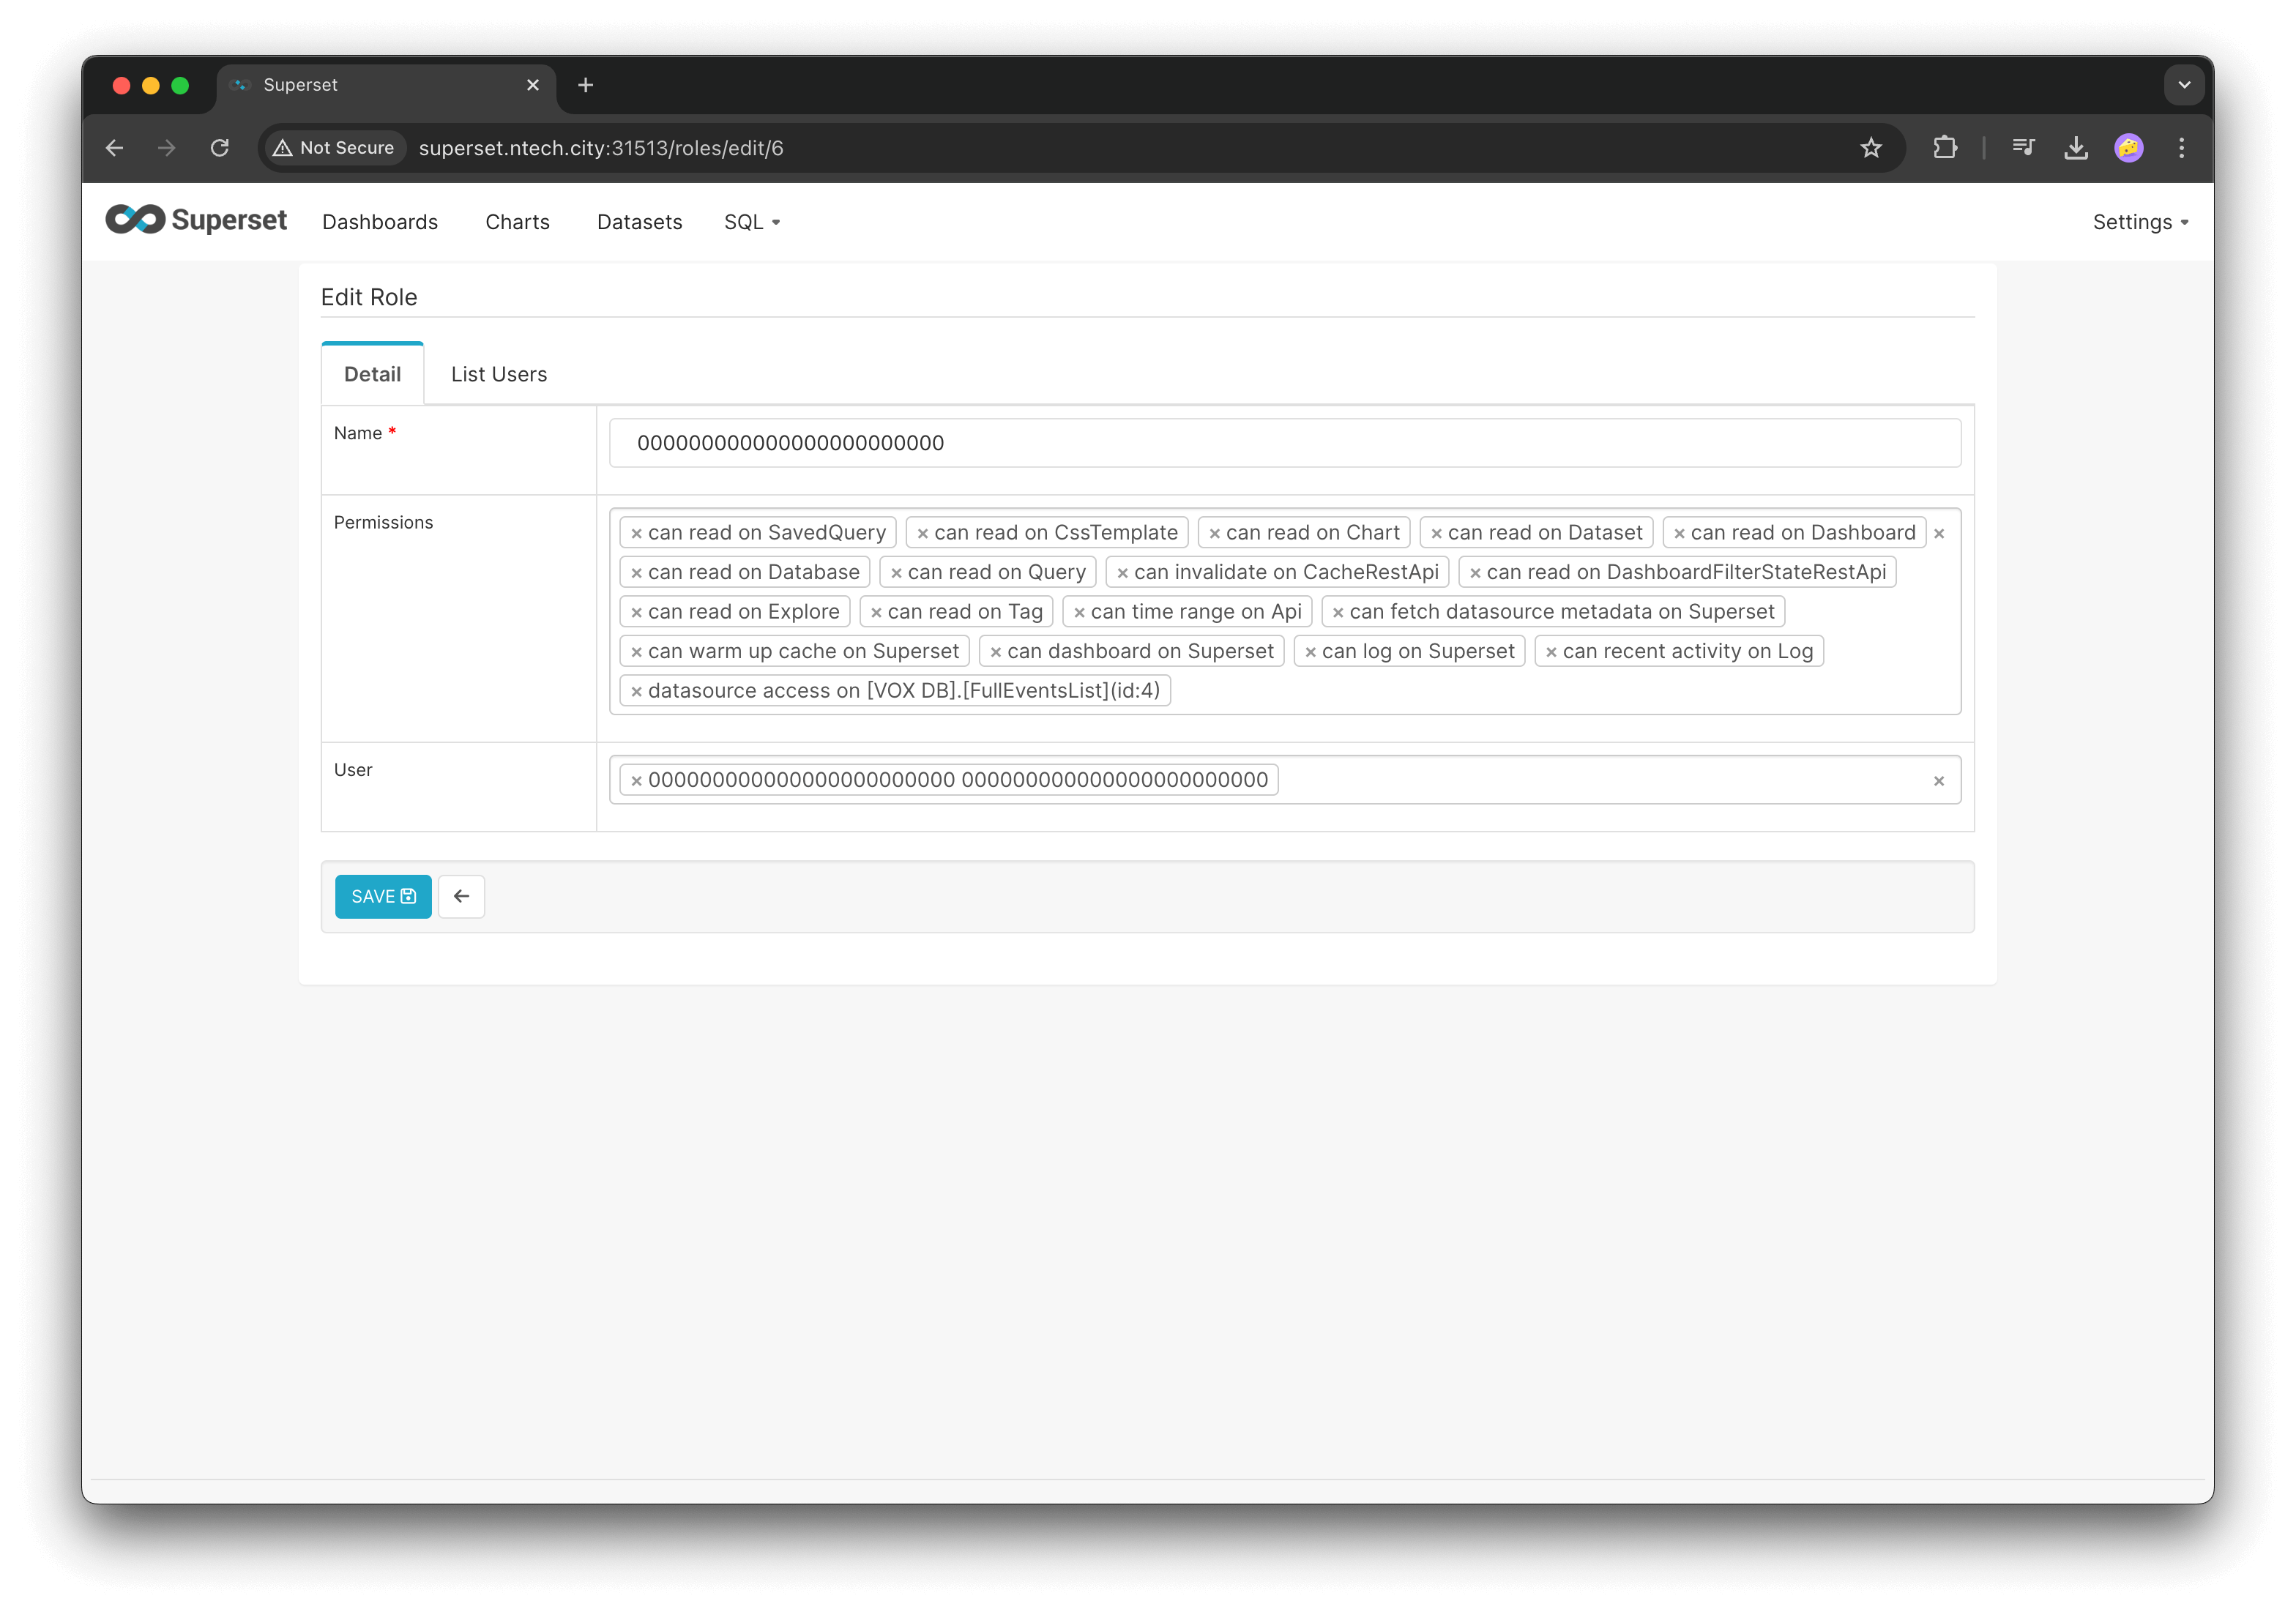Open the tab search chevron in the title bar
The width and height of the screenshot is (2296, 1612).
[x=2184, y=85]
